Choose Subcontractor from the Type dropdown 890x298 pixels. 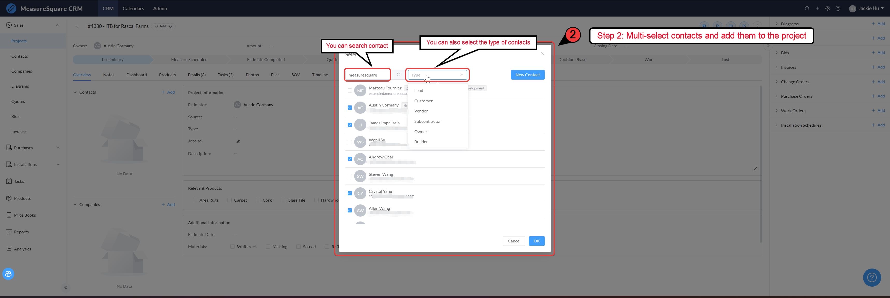pyautogui.click(x=427, y=121)
